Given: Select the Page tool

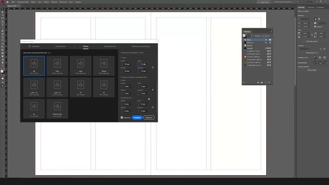Looking at the screenshot, I should [3, 15].
